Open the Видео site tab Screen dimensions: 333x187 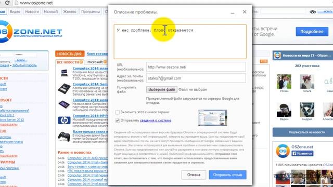(15, 11)
